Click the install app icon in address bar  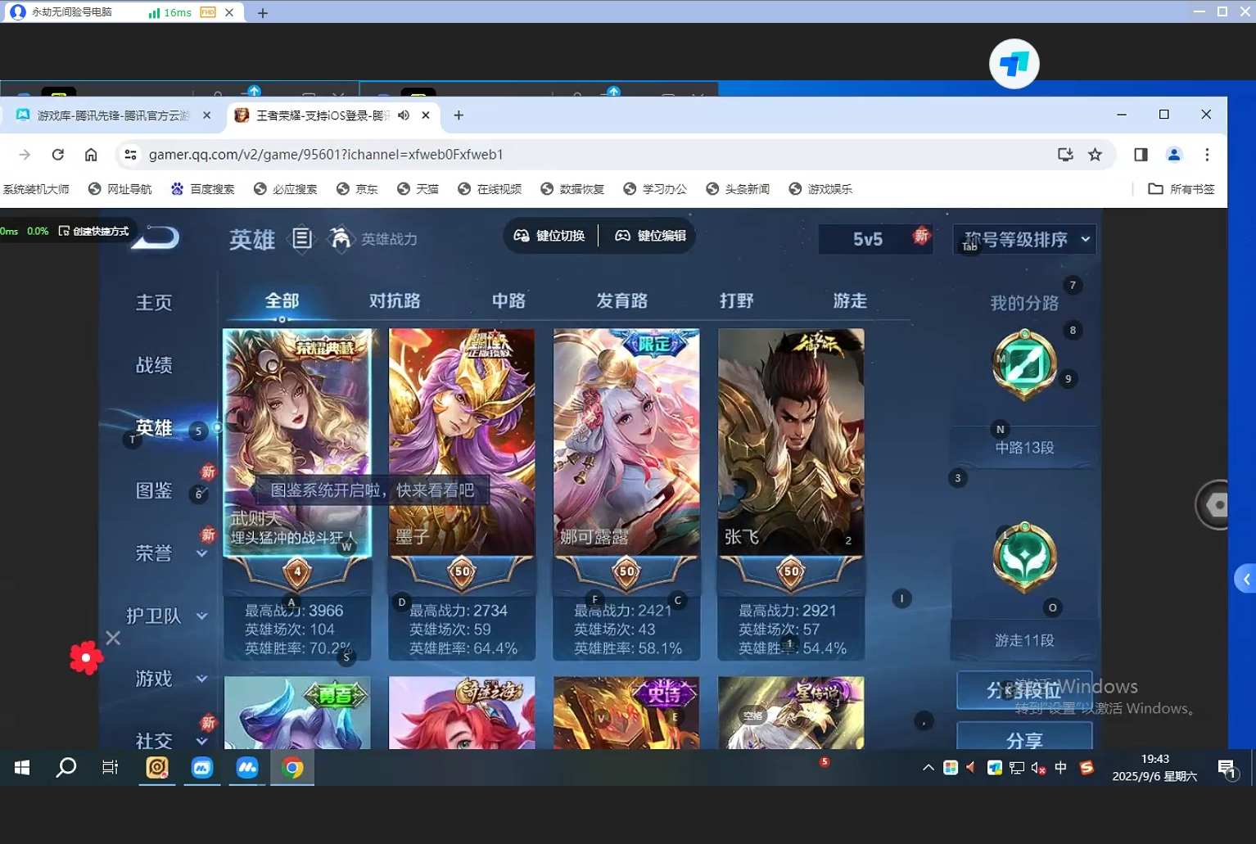[1065, 155]
